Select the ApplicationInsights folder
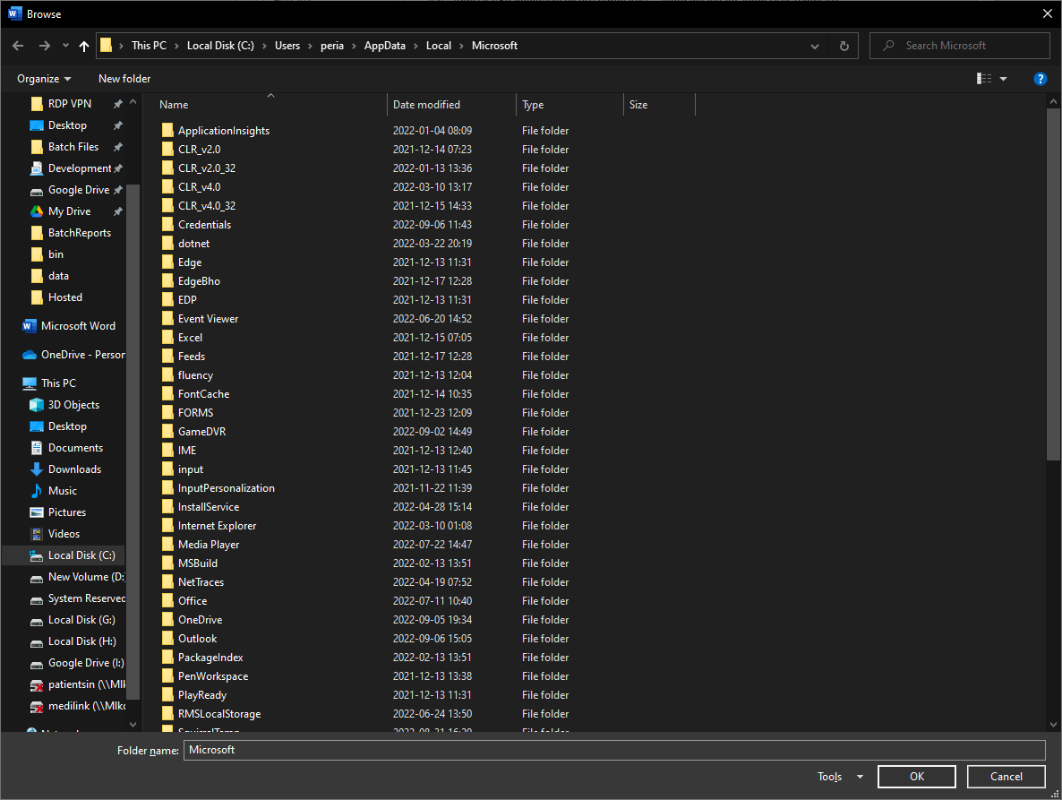This screenshot has width=1062, height=800. [x=224, y=131]
